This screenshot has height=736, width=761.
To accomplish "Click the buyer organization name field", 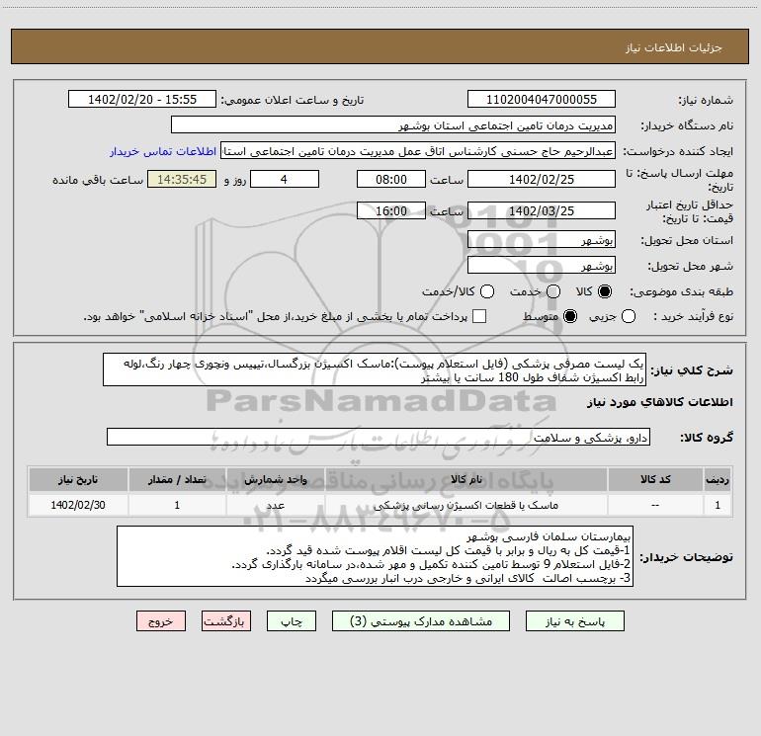I will click(x=393, y=125).
